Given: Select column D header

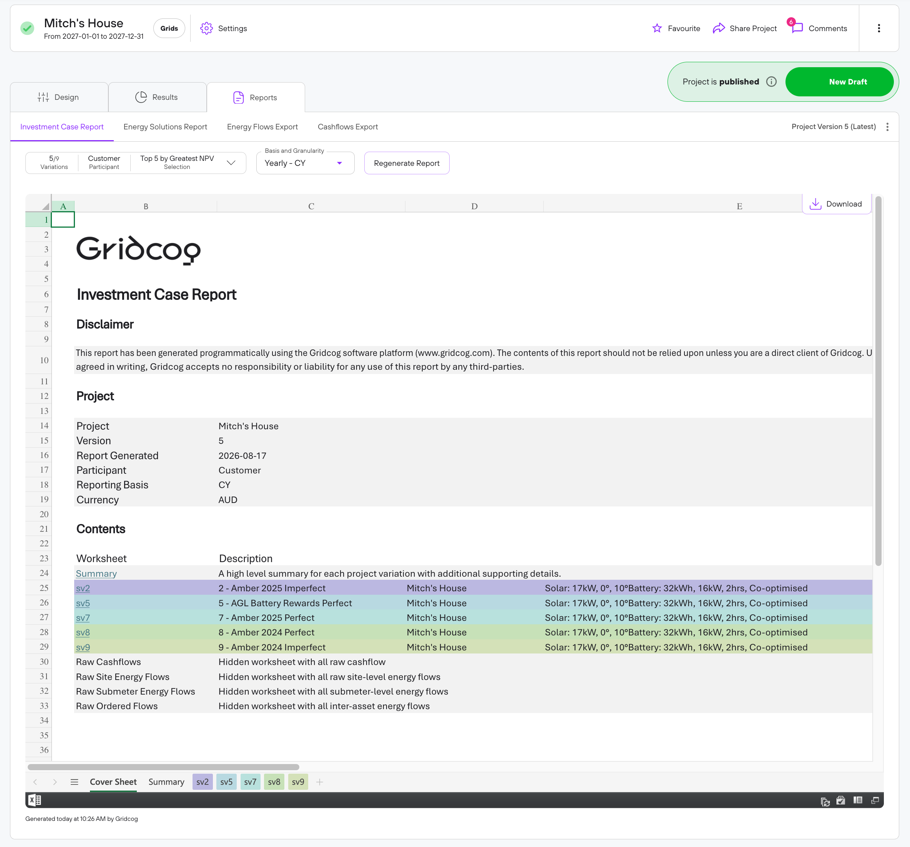Looking at the screenshot, I should click(x=474, y=206).
